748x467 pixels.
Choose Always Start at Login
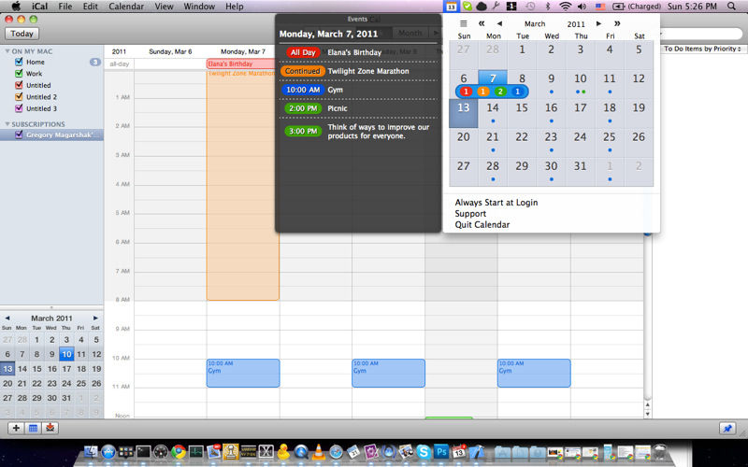pyautogui.click(x=496, y=202)
